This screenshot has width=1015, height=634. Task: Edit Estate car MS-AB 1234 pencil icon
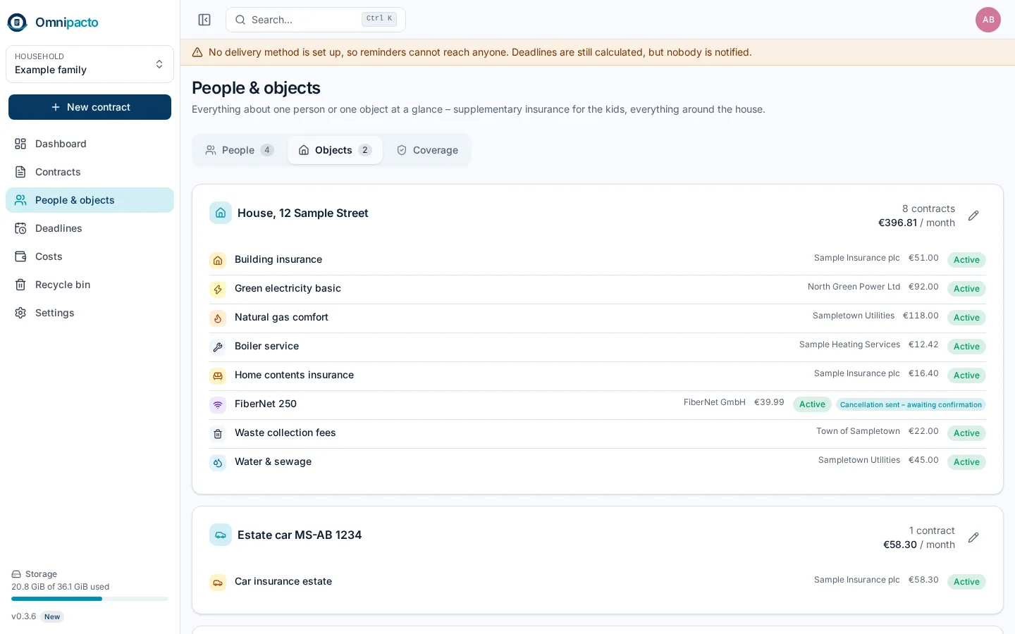click(x=973, y=537)
